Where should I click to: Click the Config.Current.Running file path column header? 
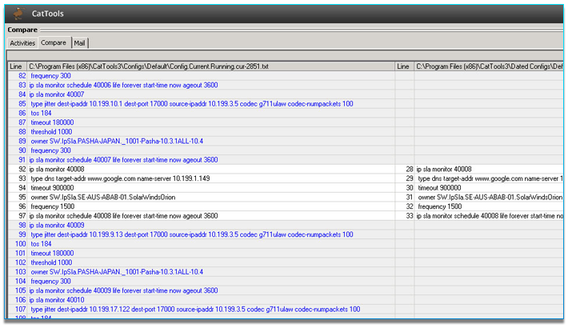tap(148, 66)
